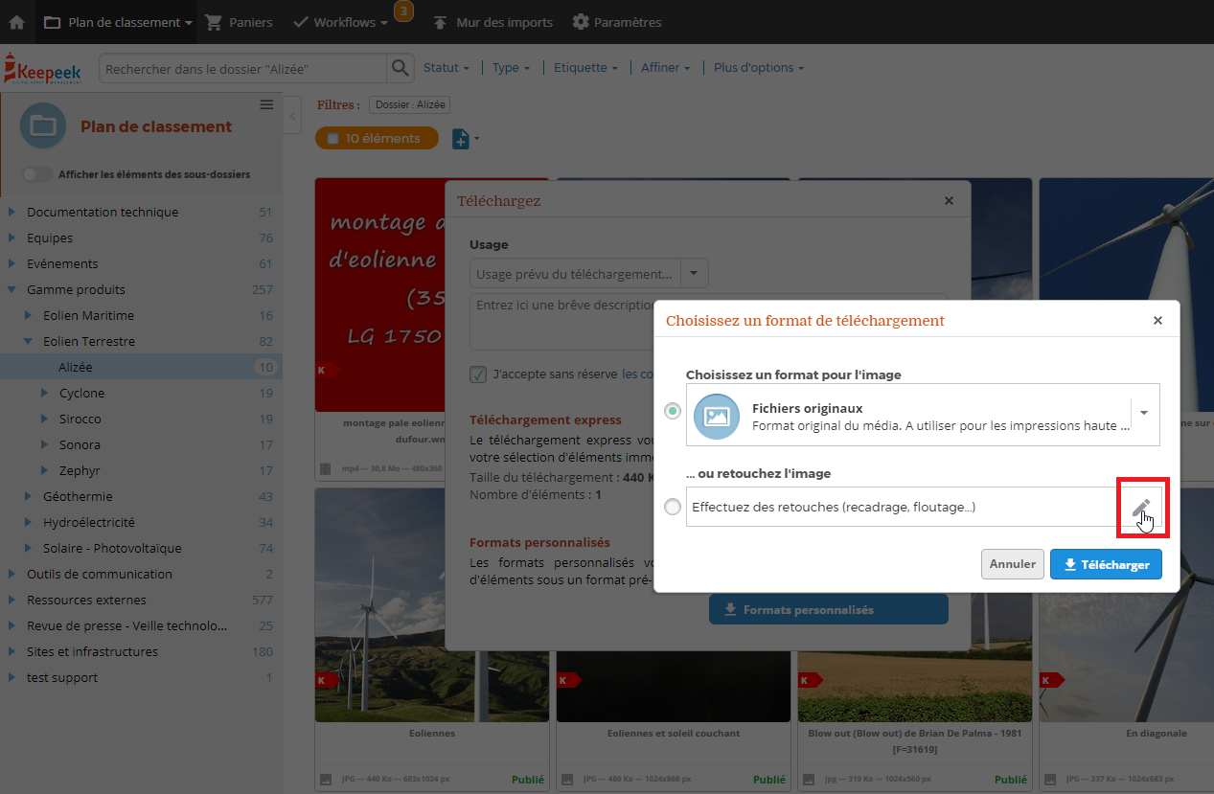Collapse the sidebar with the left chevron
Viewport: 1214px width, 794px height.
click(292, 116)
